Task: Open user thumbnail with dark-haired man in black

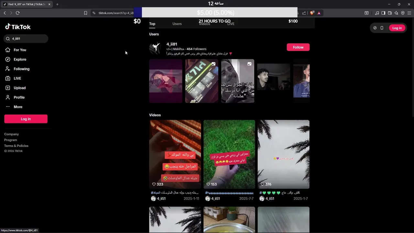Action: 274,81
